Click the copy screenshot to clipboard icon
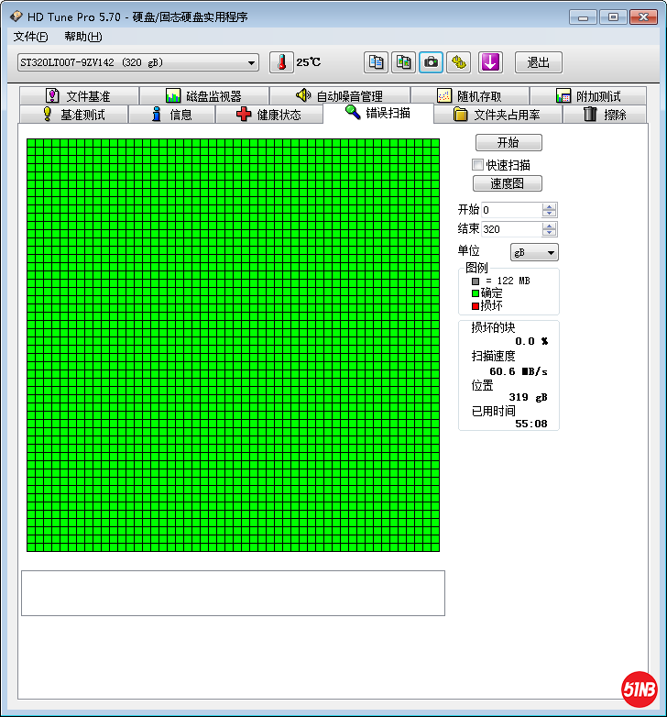The image size is (667, 717). click(403, 62)
